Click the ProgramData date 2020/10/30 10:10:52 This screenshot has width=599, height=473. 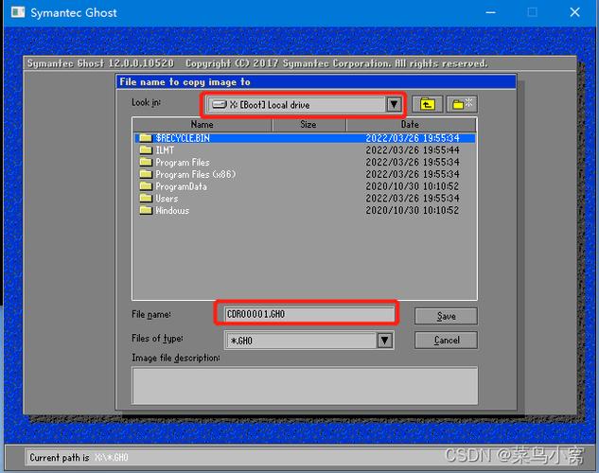413,186
